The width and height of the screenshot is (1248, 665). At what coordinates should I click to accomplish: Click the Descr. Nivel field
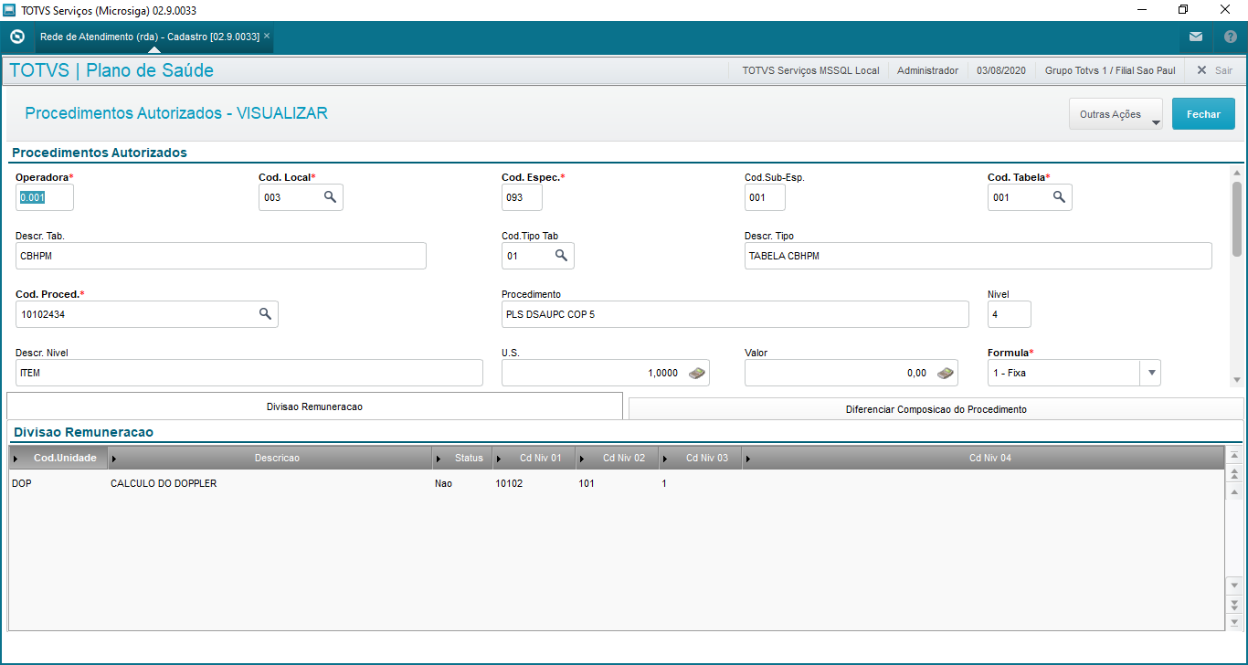coord(249,373)
